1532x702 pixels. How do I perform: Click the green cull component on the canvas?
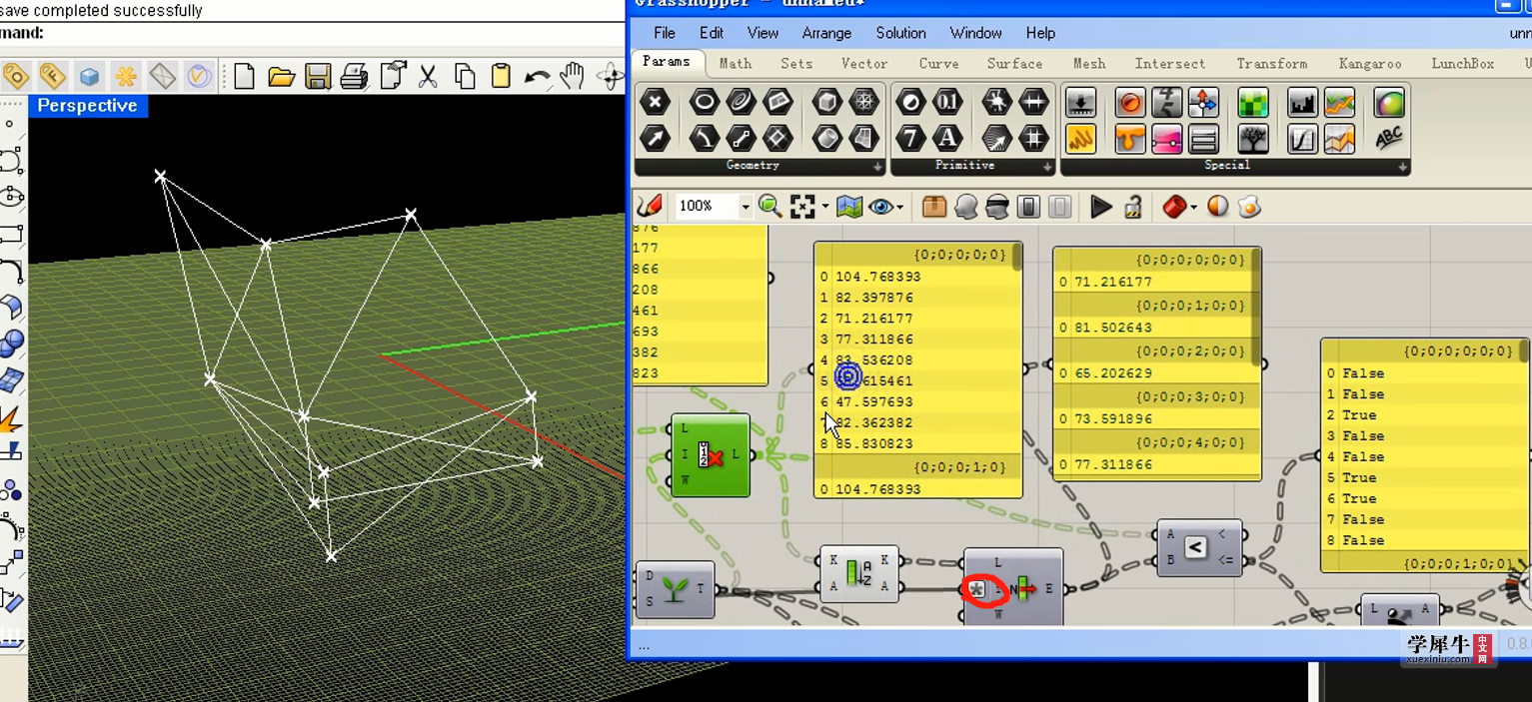tap(710, 455)
